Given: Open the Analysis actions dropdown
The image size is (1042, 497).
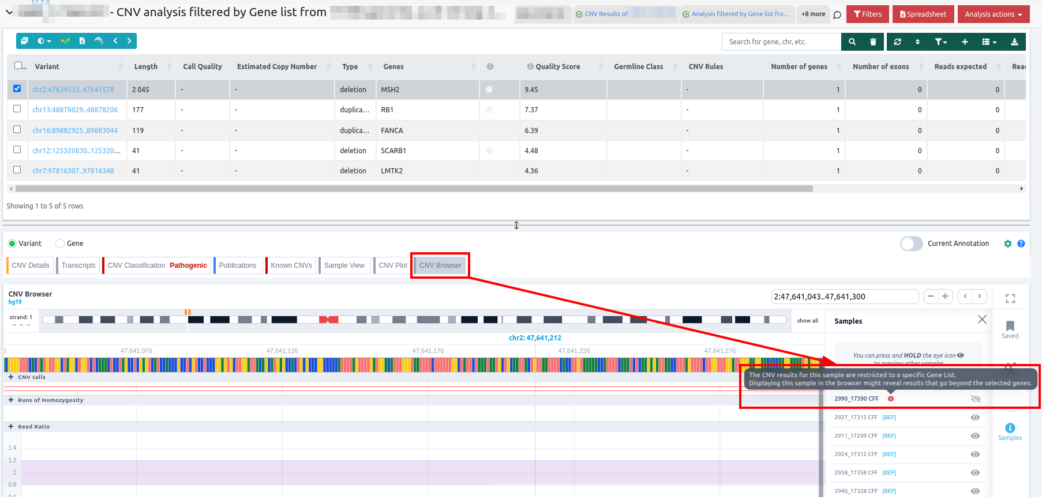Looking at the screenshot, I should pos(993,14).
